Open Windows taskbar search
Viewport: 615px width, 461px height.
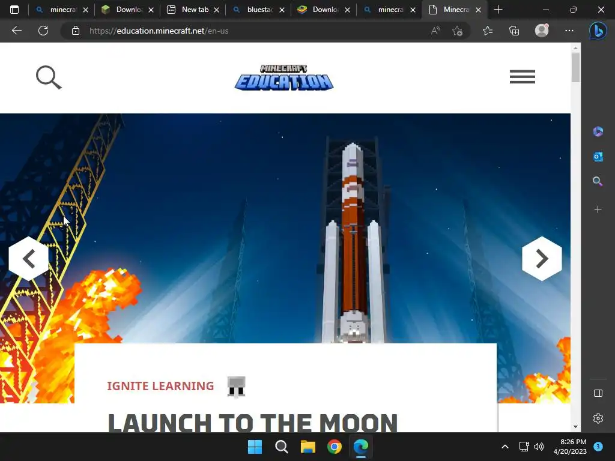coord(281,447)
